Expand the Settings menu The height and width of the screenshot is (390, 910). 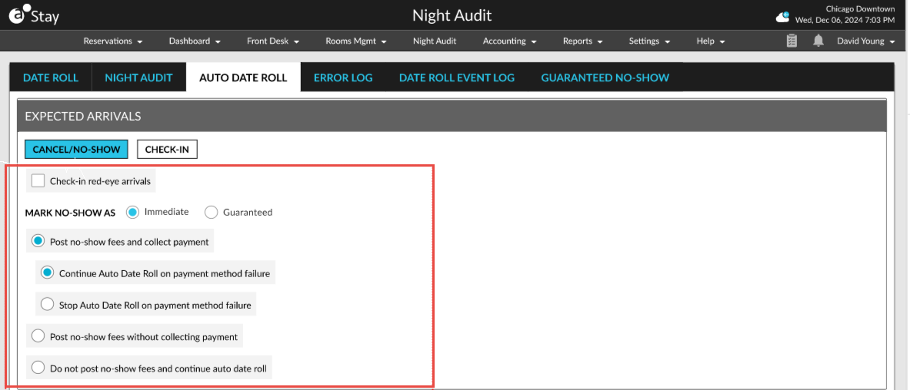point(649,41)
